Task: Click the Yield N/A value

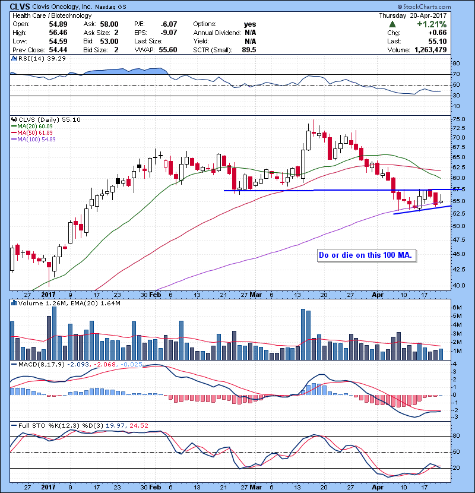Action: coord(250,41)
